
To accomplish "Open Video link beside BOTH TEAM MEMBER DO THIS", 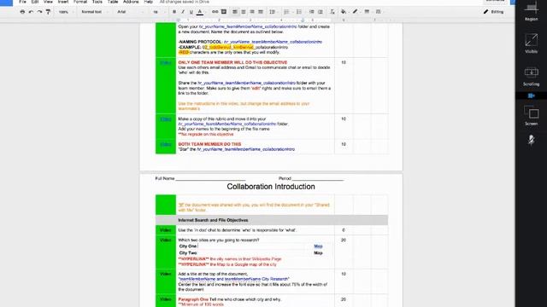I will click(x=165, y=144).
